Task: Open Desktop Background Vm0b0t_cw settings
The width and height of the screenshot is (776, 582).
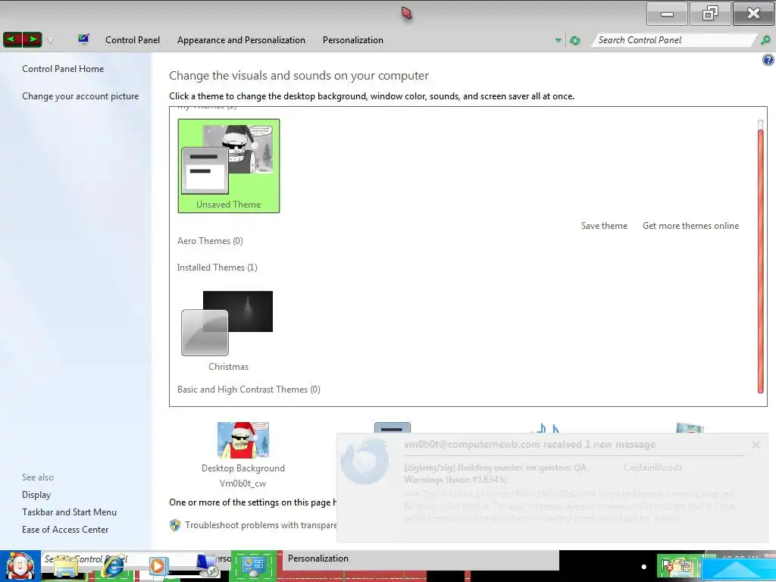Action: point(243,455)
